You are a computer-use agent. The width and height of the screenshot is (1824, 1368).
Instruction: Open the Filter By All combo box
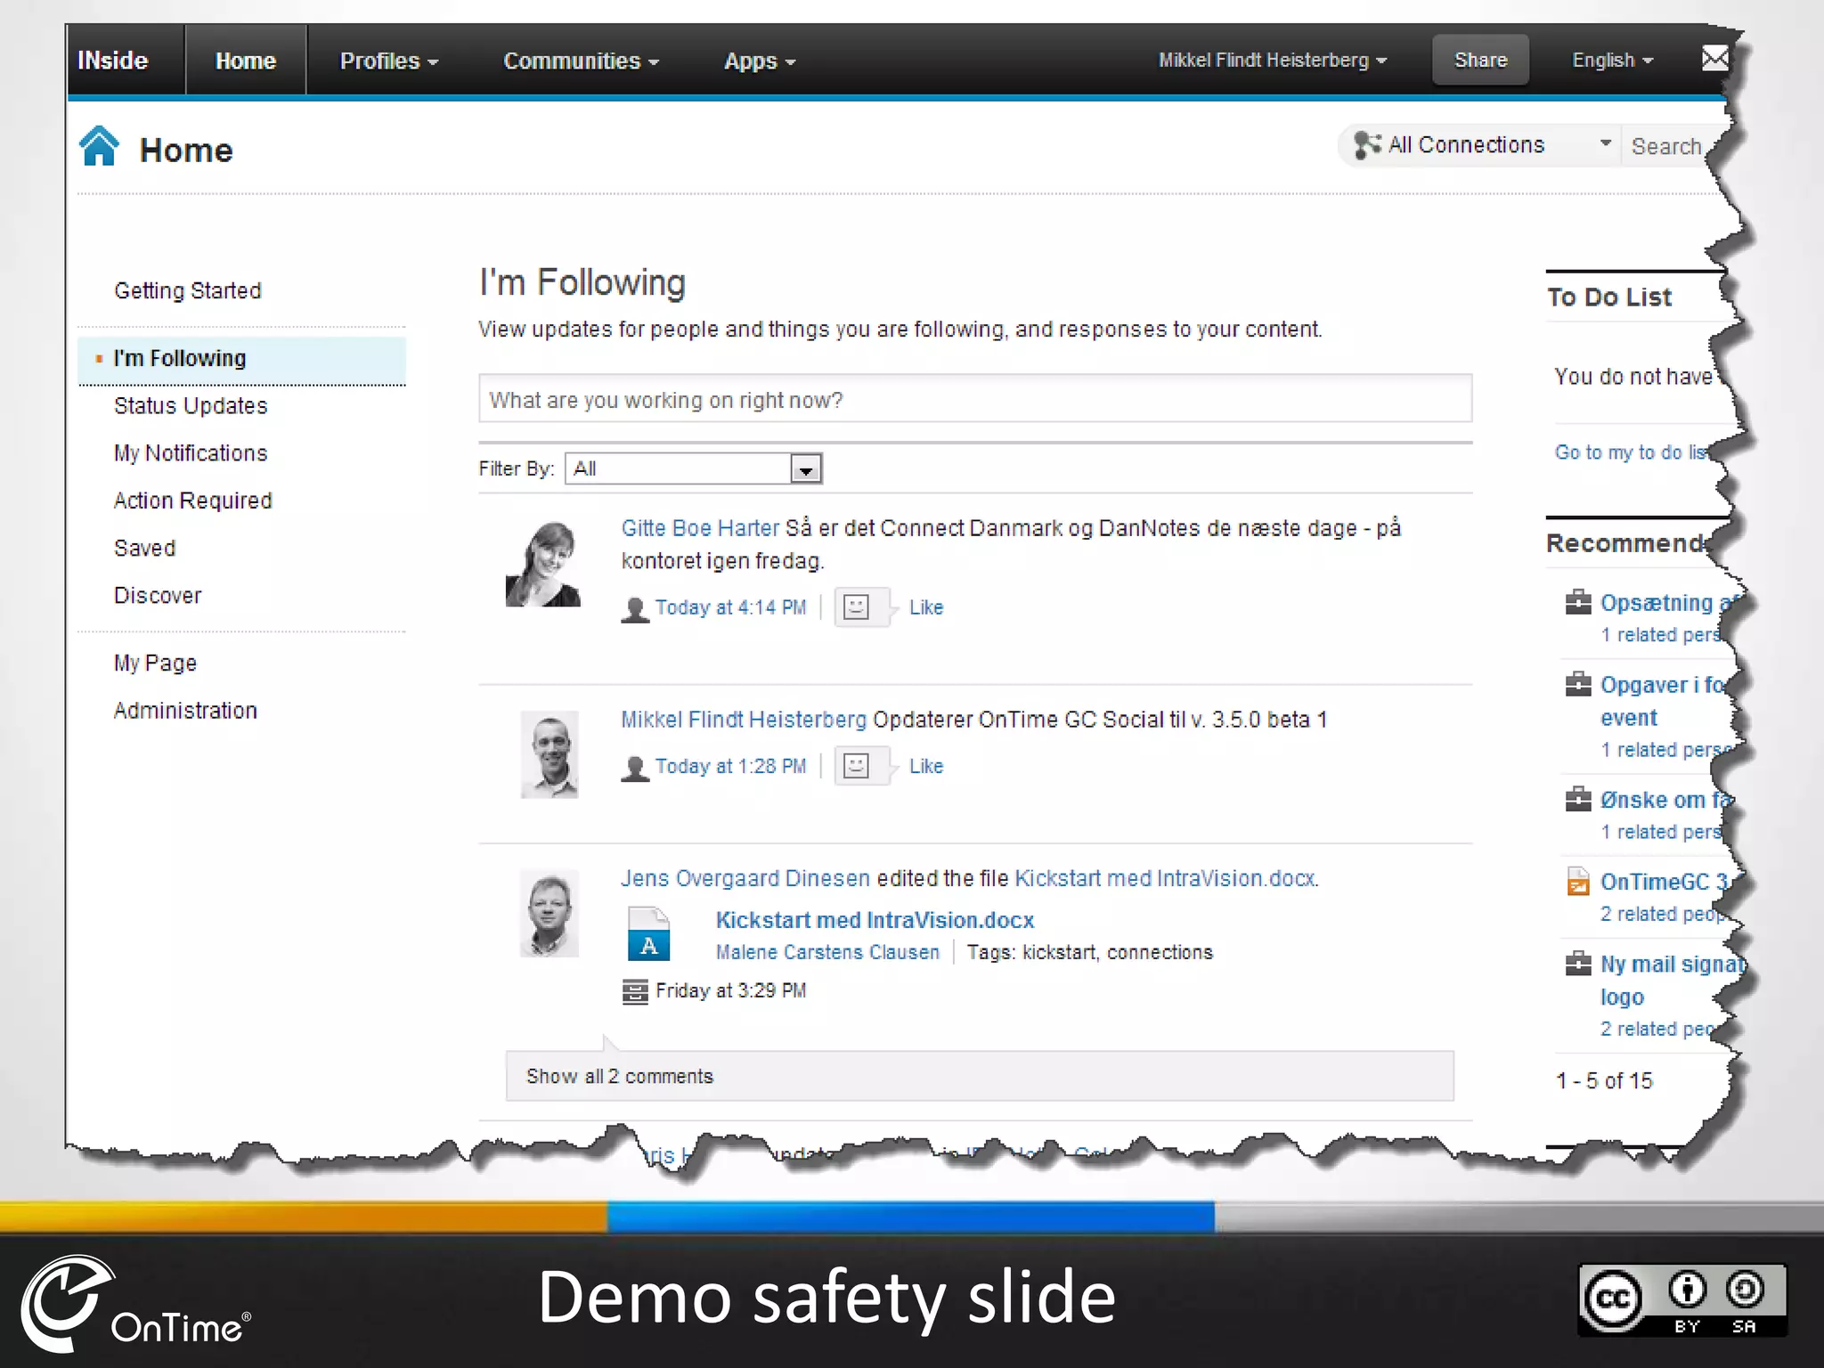pos(694,468)
